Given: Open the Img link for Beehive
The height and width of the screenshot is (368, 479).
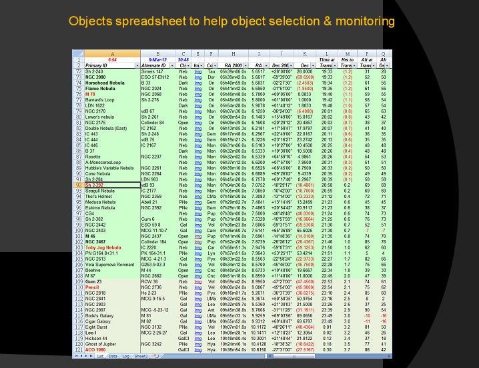Looking at the screenshot, I should click(x=198, y=270).
